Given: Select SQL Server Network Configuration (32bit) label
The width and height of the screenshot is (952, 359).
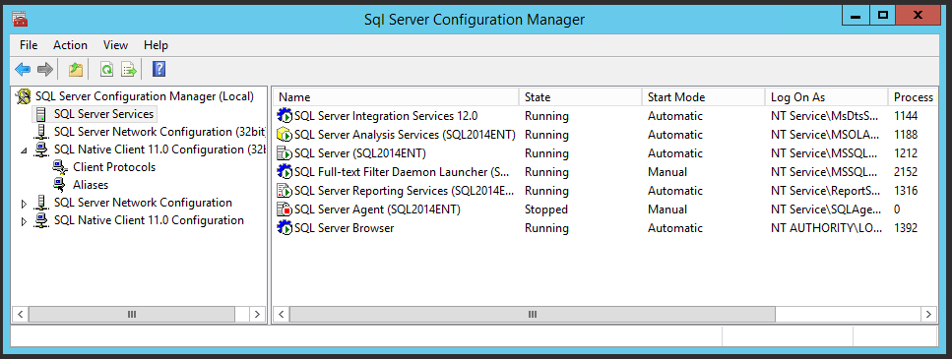Looking at the screenshot, I should pos(159,132).
